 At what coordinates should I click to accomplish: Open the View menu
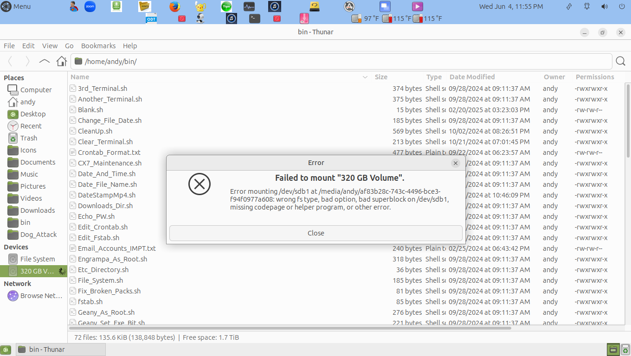(x=50, y=46)
